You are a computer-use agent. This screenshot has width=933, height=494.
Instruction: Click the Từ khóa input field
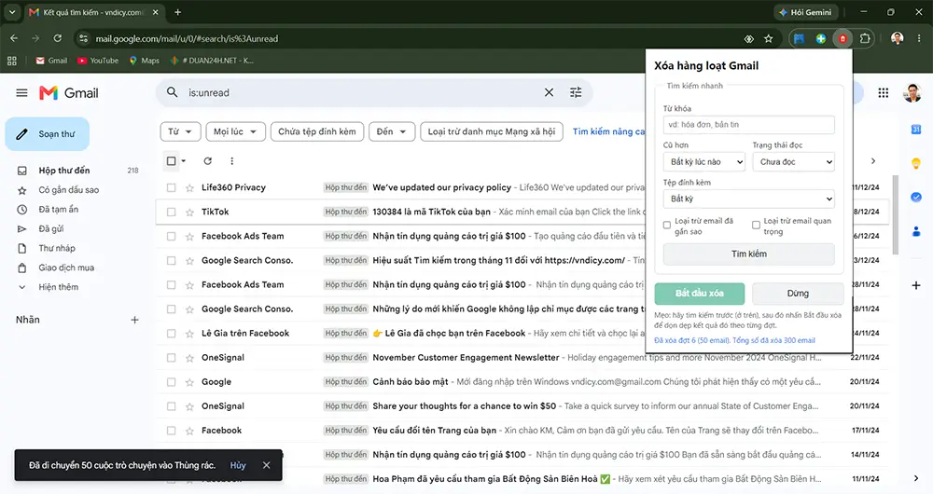[x=748, y=125]
